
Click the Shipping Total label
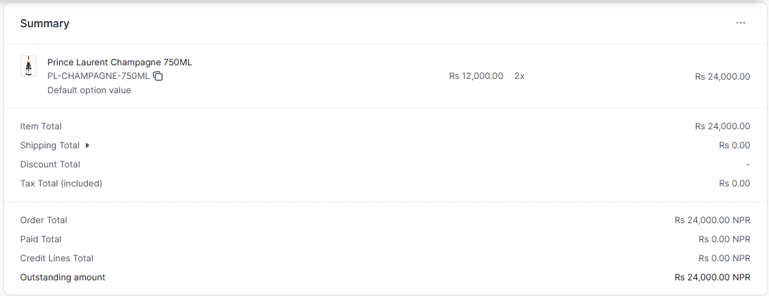pyautogui.click(x=50, y=146)
